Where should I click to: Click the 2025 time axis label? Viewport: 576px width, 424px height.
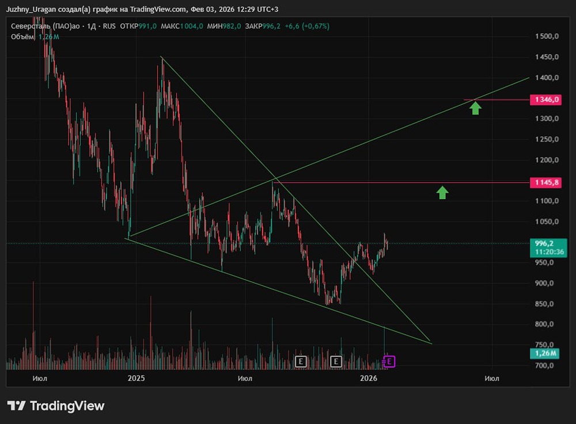[137, 378]
